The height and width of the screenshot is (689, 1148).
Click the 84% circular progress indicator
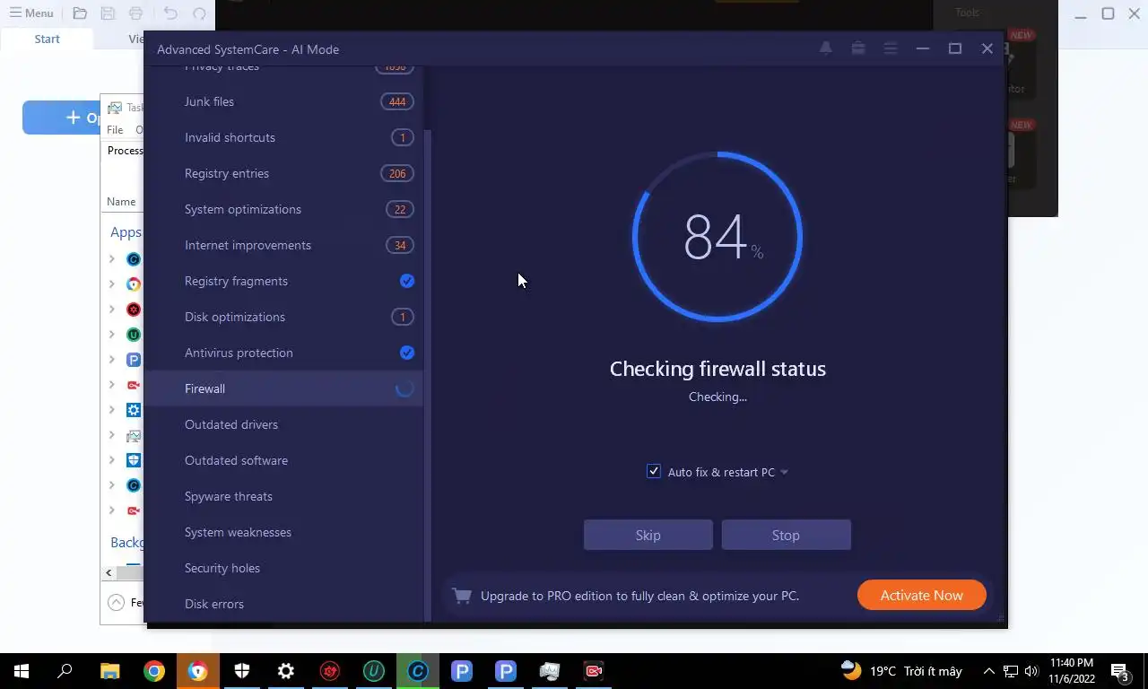pyautogui.click(x=717, y=237)
